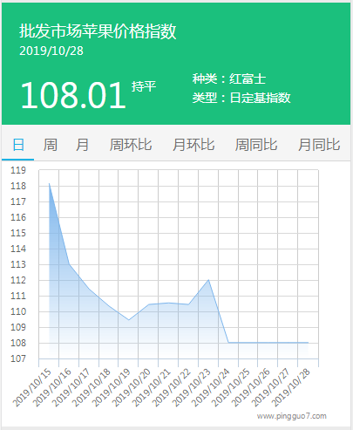Click the chart low point on 10/19
This screenshot has width=353, height=430.
129,320
